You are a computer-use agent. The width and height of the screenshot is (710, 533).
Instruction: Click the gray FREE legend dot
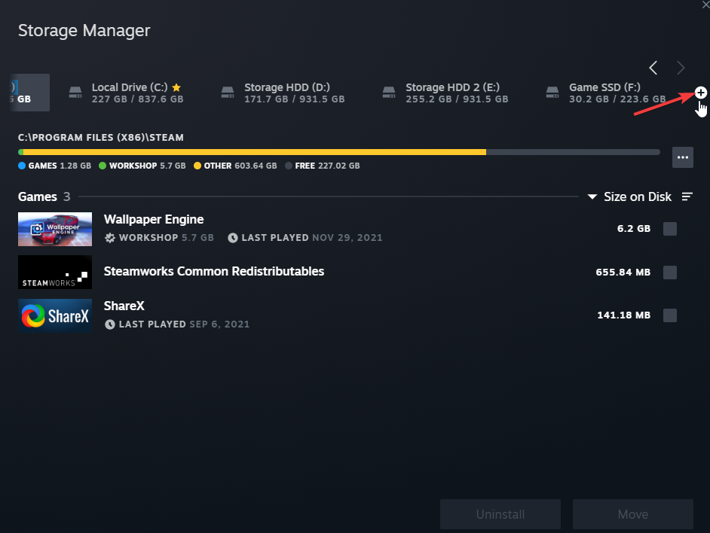(x=289, y=166)
